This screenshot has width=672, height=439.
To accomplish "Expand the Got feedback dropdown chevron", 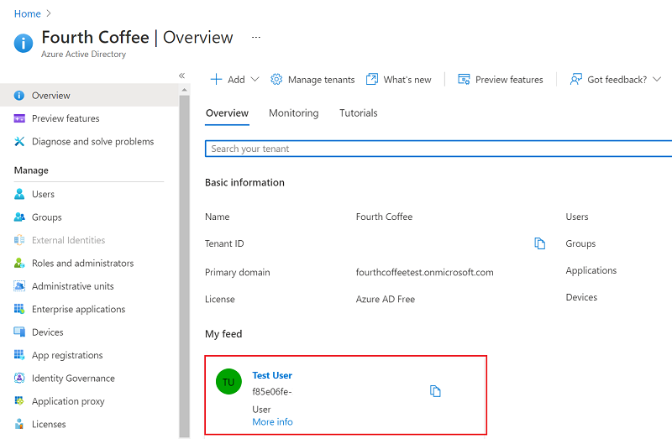I will point(657,79).
